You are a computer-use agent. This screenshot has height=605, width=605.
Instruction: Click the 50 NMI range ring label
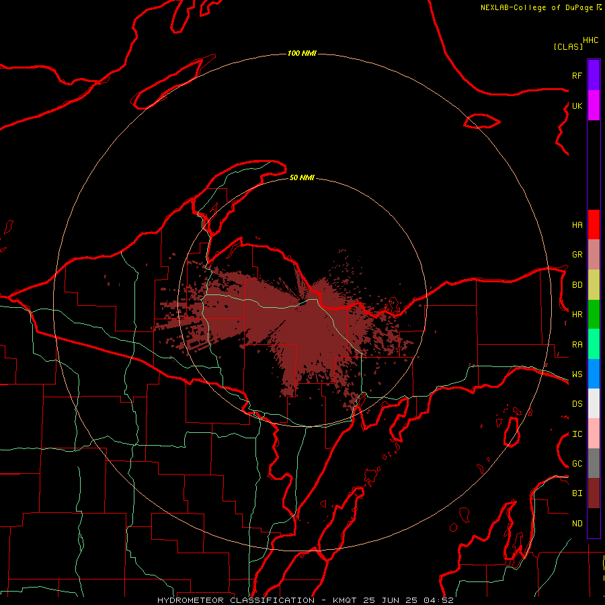302,177
